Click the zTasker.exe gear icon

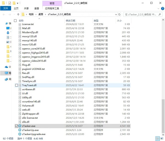pyautogui.click(x=20, y=126)
